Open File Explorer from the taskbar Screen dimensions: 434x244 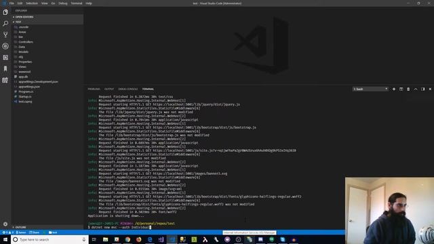pyautogui.click(x=105, y=239)
